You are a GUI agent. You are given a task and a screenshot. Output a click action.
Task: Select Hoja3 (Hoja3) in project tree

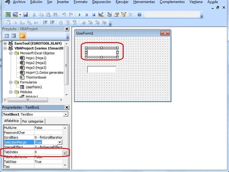point(36,68)
